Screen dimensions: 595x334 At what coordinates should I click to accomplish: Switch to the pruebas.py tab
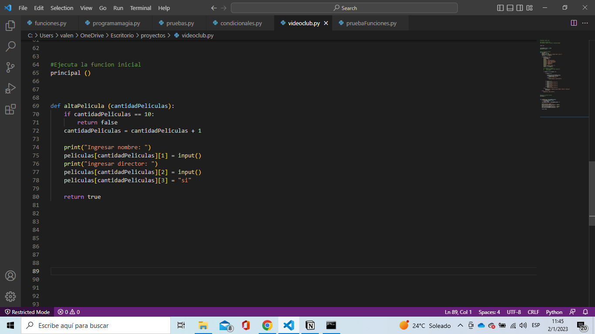[179, 23]
